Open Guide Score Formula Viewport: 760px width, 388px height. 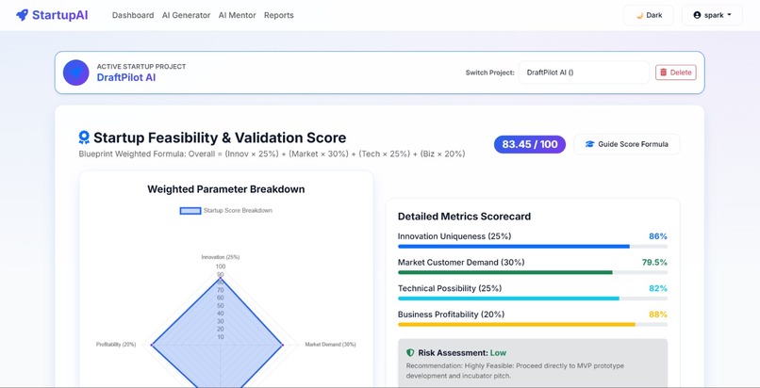point(627,144)
